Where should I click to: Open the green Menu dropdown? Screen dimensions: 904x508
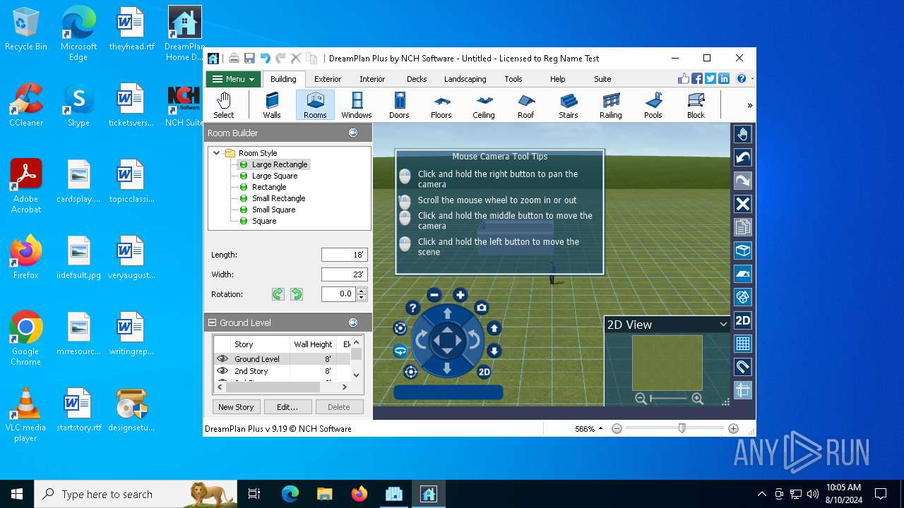(233, 79)
